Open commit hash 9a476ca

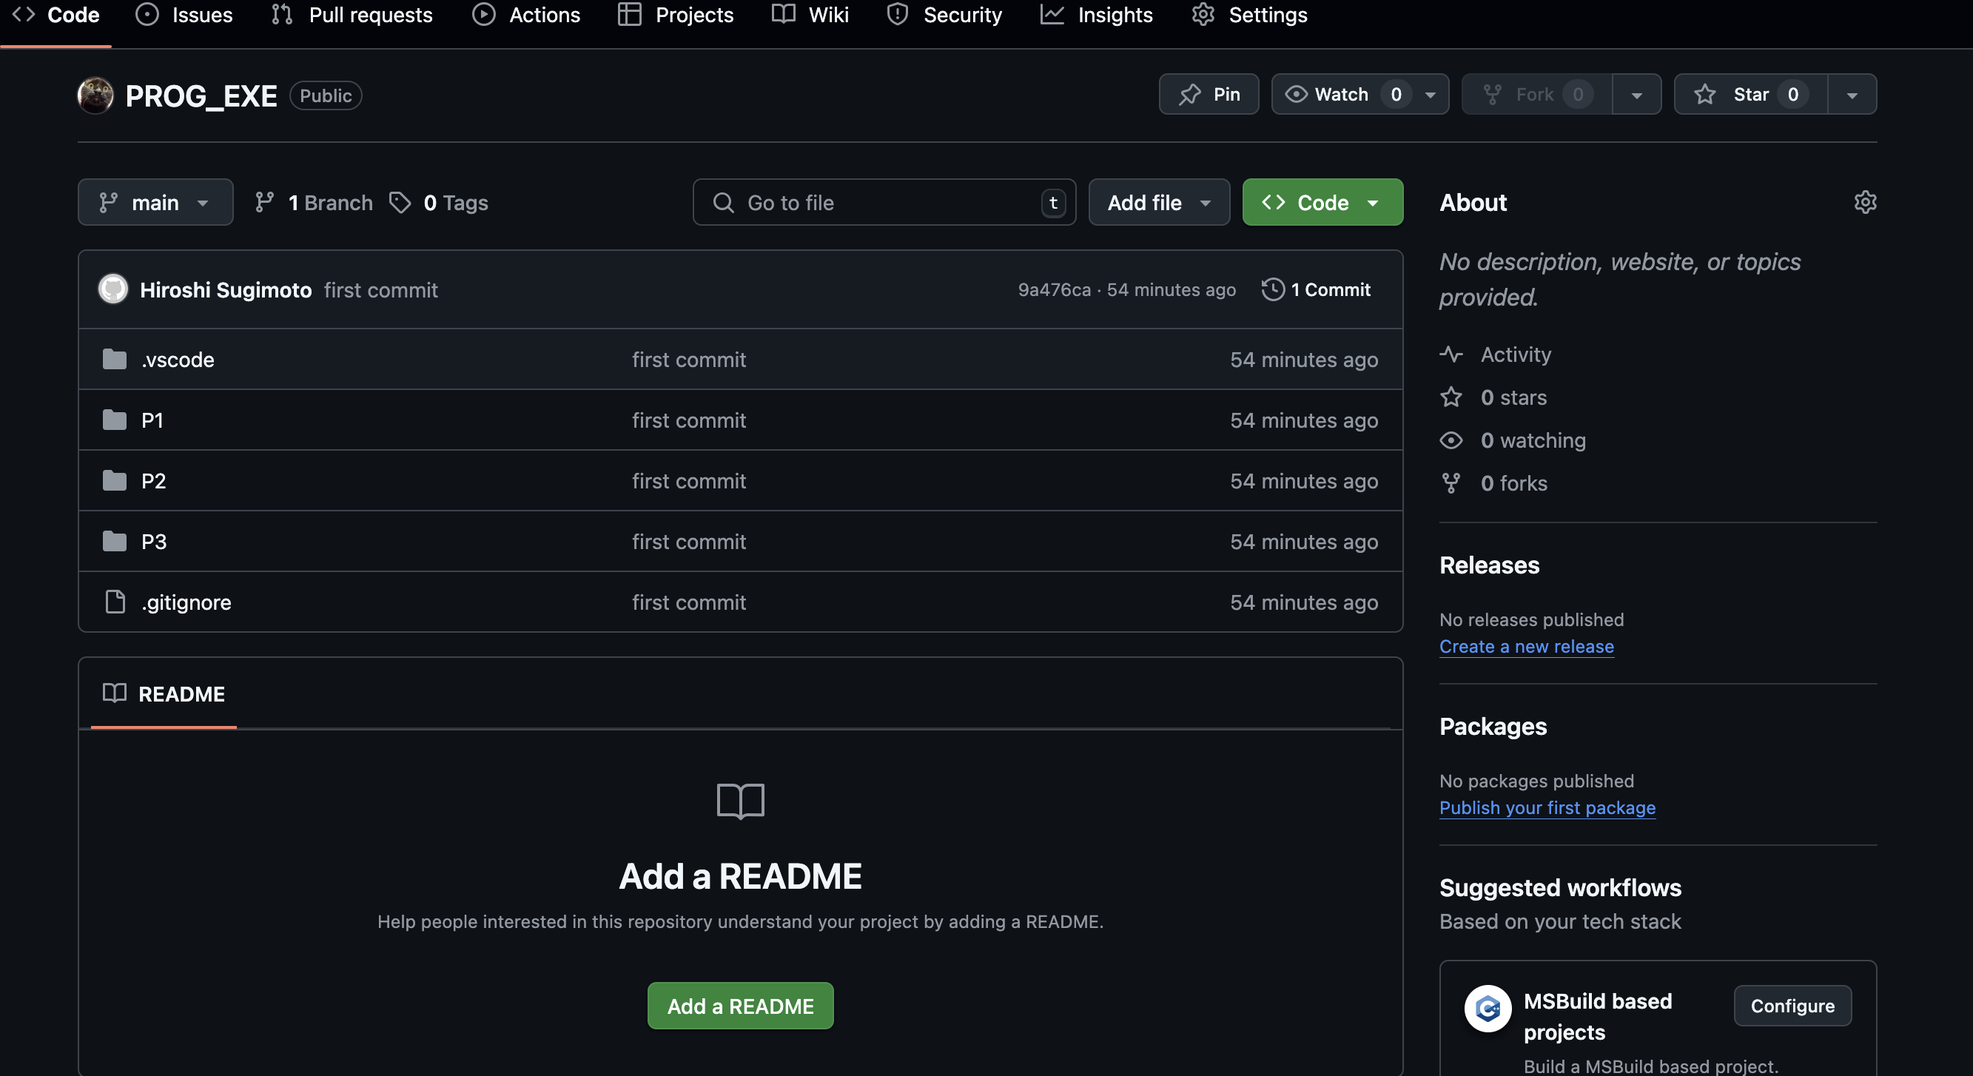coord(1054,289)
